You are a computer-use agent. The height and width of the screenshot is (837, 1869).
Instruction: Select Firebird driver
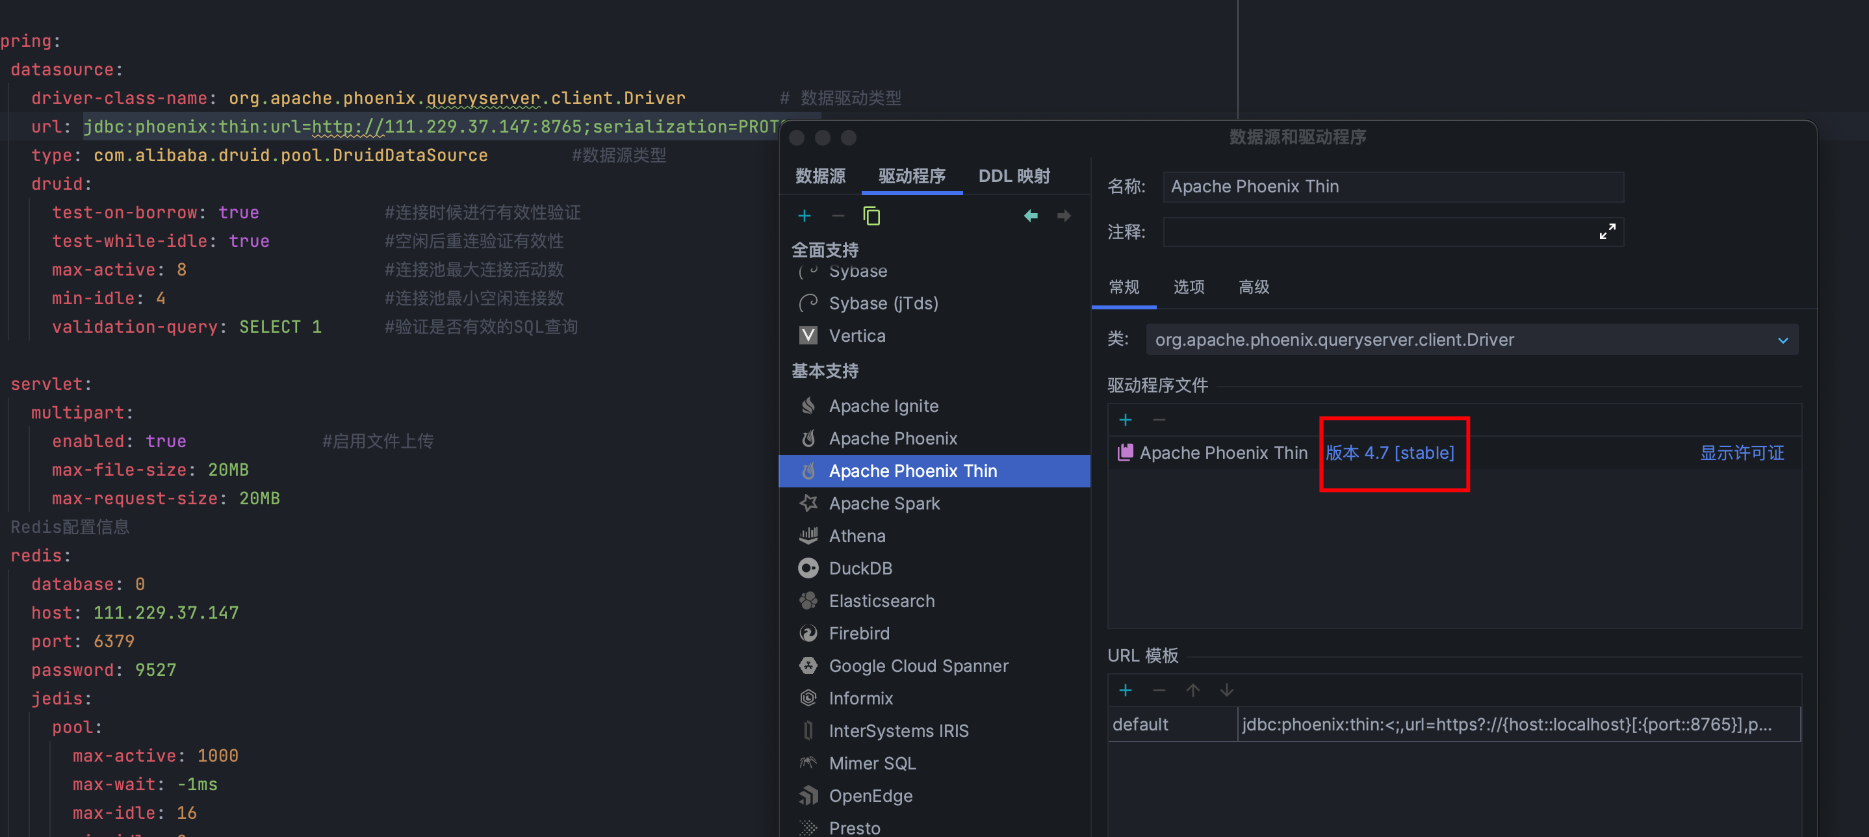(x=934, y=633)
